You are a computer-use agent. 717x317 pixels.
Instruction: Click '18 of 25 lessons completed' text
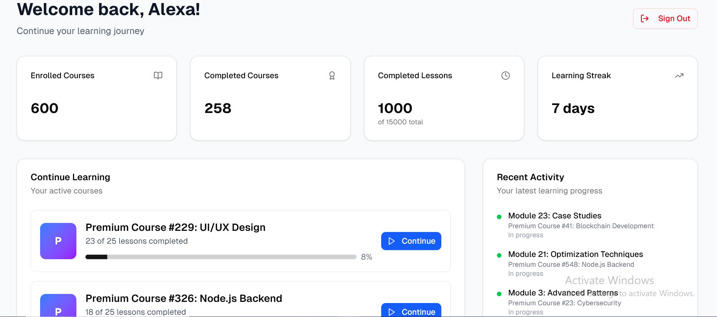tap(136, 312)
